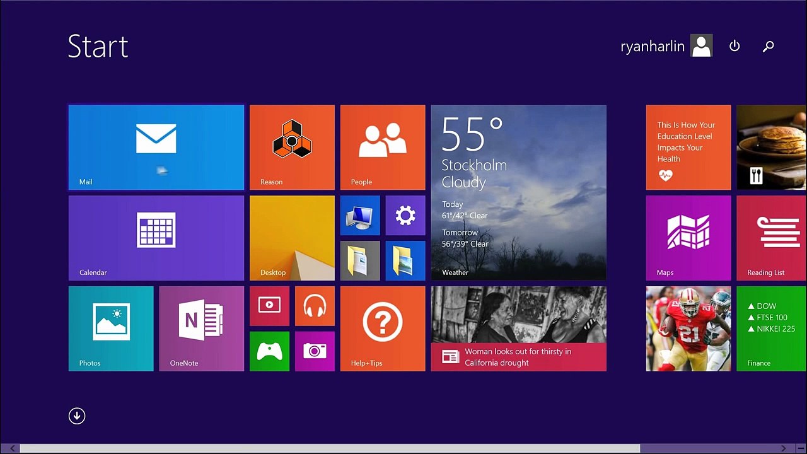Viewport: 807px width, 454px height.
Task: Open the Health tile about Education Level
Action: (688, 148)
